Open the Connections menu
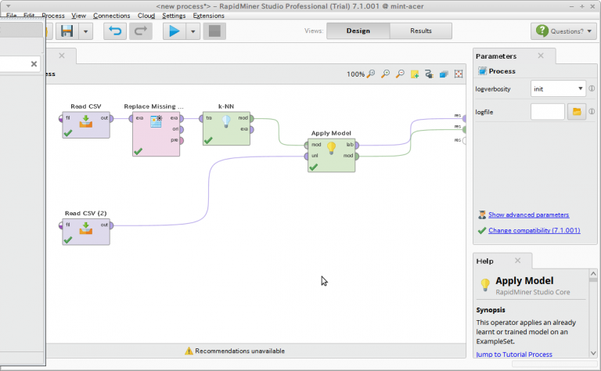This screenshot has height=371, width=601. pos(112,16)
